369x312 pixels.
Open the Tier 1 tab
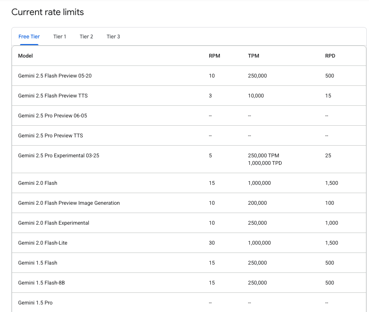[60, 37]
